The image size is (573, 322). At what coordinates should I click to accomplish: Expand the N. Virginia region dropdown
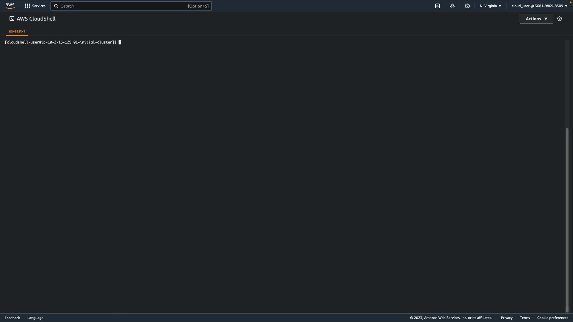[490, 6]
